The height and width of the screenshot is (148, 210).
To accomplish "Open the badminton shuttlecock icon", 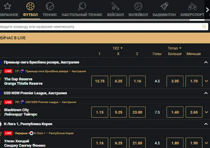I will (164, 6).
